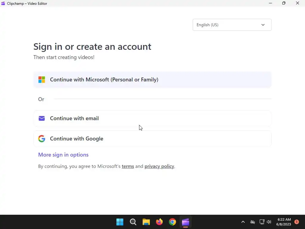Minimize the Clipchamp window
The height and width of the screenshot is (229, 305).
tap(270, 3)
